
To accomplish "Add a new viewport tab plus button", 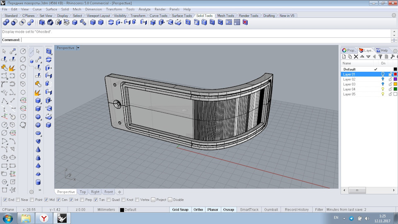I will click(x=119, y=192).
